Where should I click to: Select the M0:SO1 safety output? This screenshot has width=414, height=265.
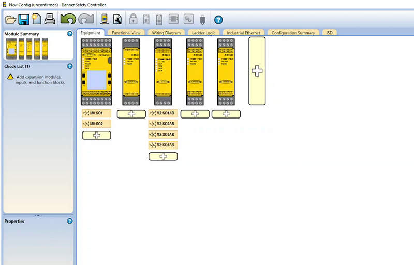click(x=96, y=113)
